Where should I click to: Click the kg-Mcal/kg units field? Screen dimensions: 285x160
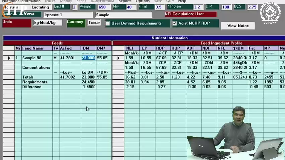(x=47, y=23)
